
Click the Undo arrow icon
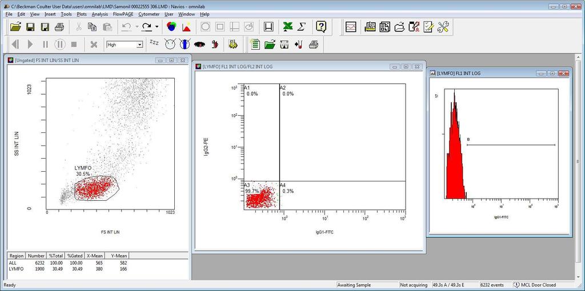point(127,27)
